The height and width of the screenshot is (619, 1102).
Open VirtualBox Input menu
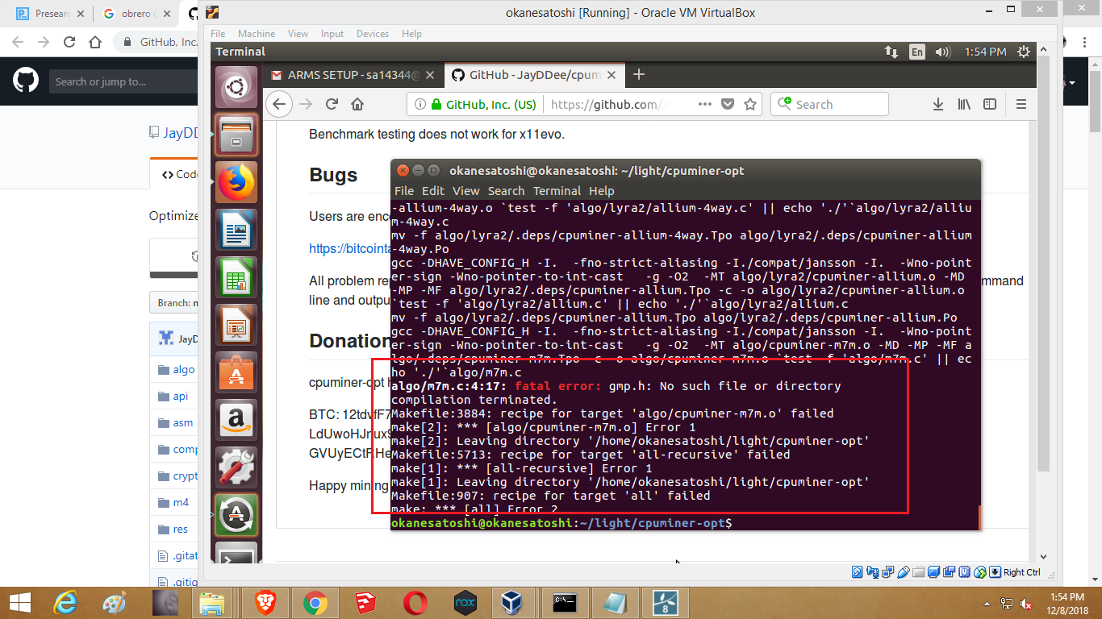click(332, 34)
